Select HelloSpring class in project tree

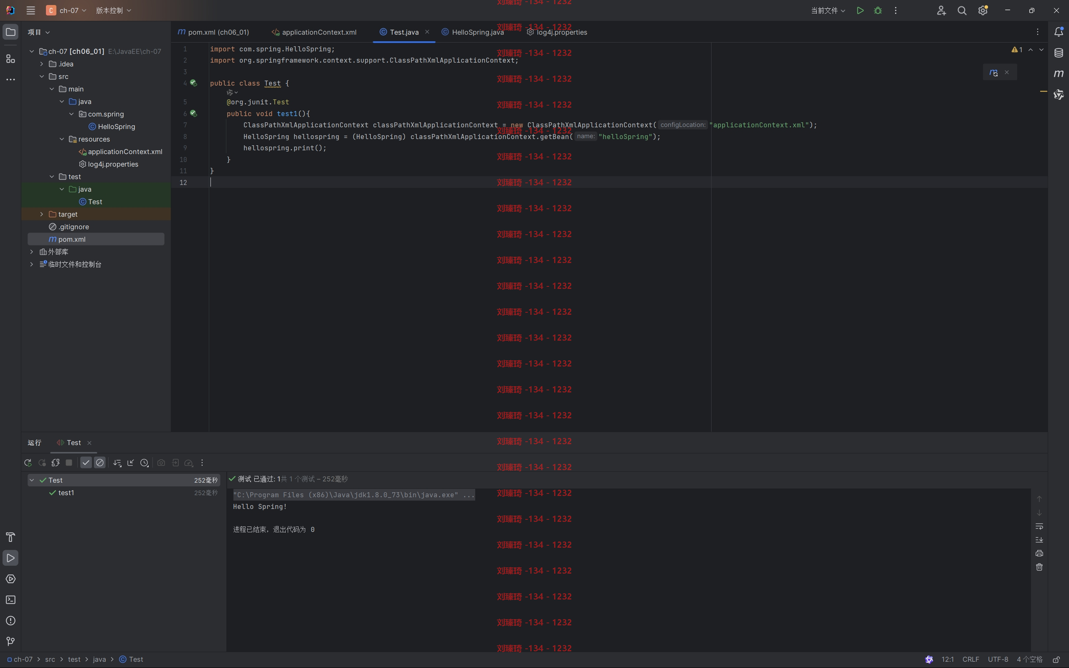click(112, 127)
